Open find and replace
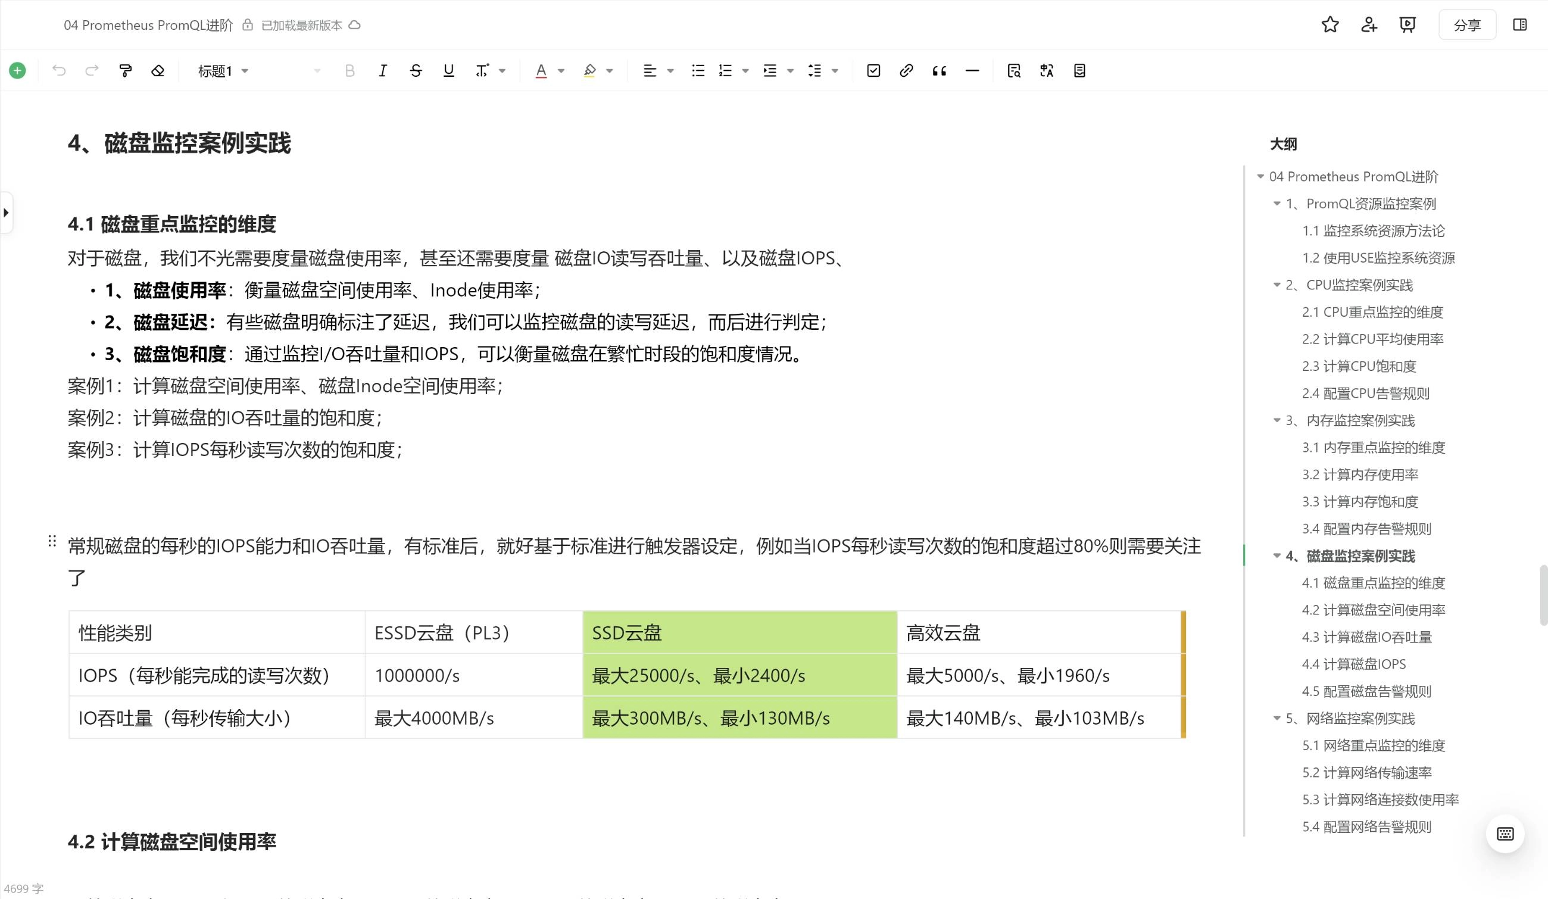This screenshot has width=1548, height=899. [1014, 70]
